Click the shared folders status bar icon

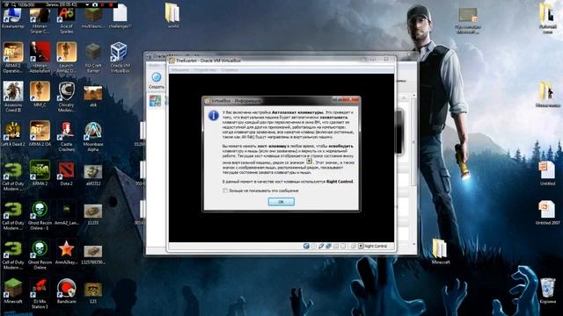(336, 246)
